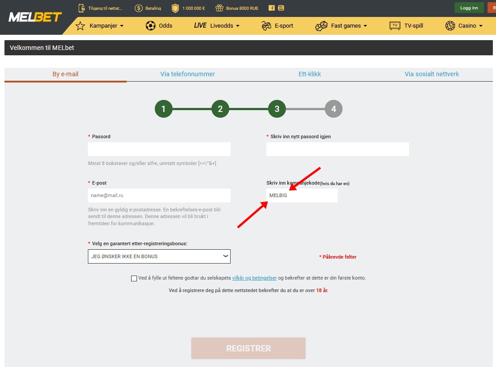Screen dimensions: 496x367
Task: Click the Betaling link text
Action: (x=153, y=8)
